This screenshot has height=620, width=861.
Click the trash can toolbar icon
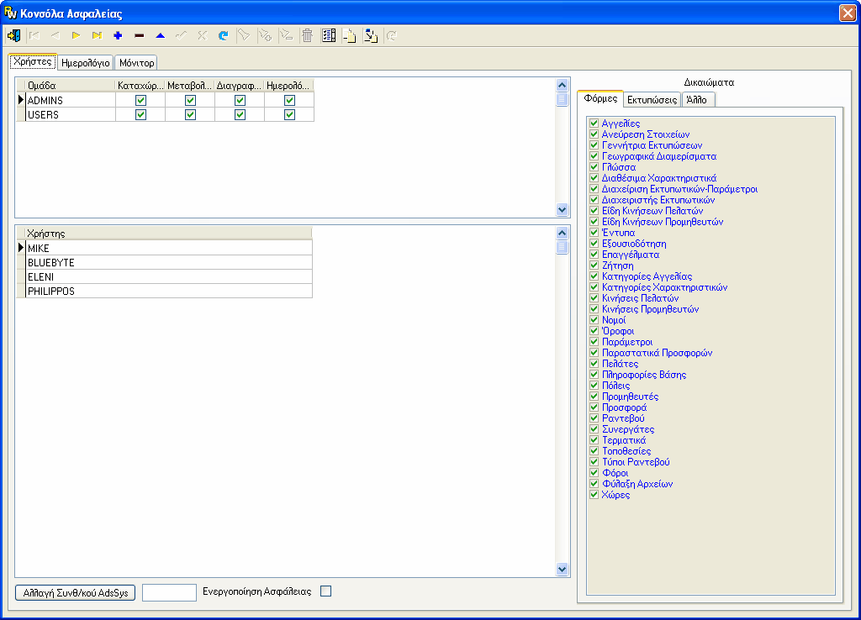(x=308, y=35)
